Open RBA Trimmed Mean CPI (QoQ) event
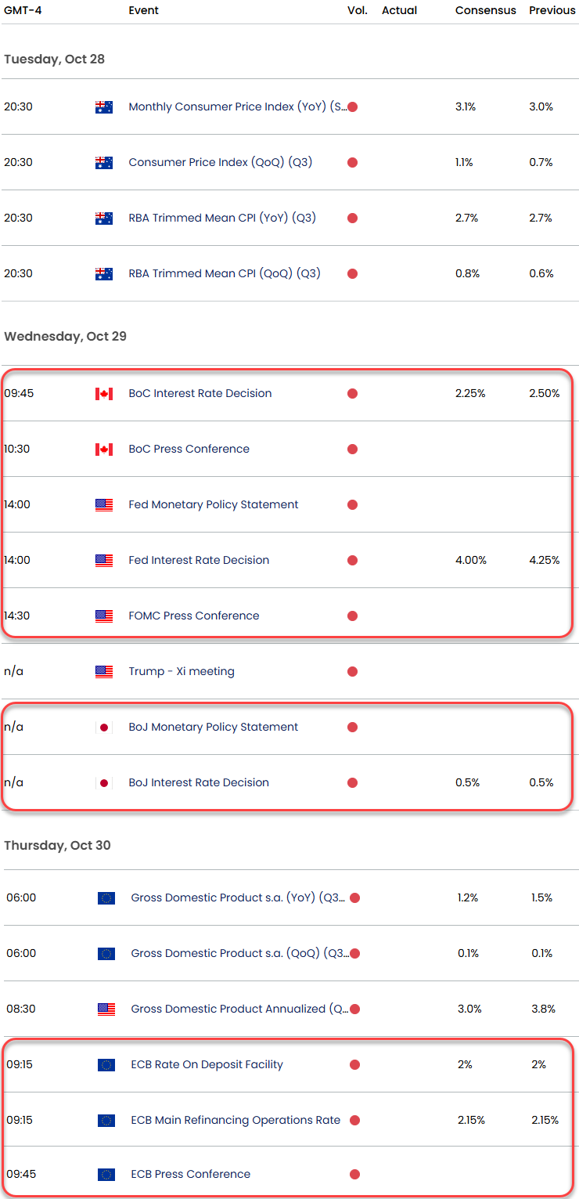579x1199 pixels. (225, 274)
